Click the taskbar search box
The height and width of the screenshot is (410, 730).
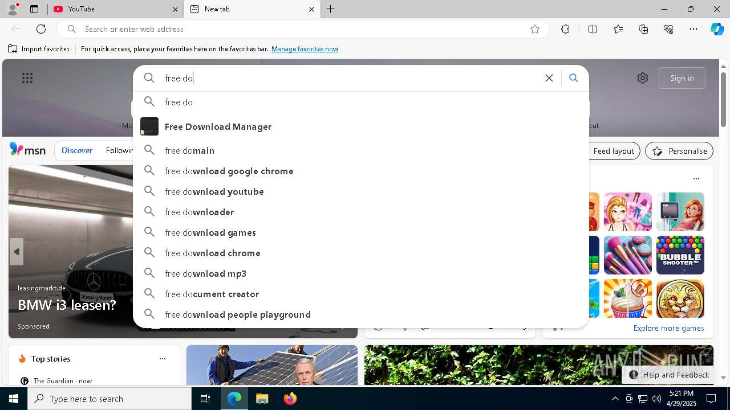[109, 399]
